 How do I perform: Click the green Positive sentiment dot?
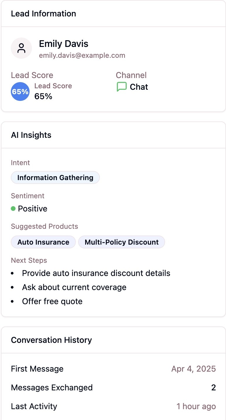[13, 209]
